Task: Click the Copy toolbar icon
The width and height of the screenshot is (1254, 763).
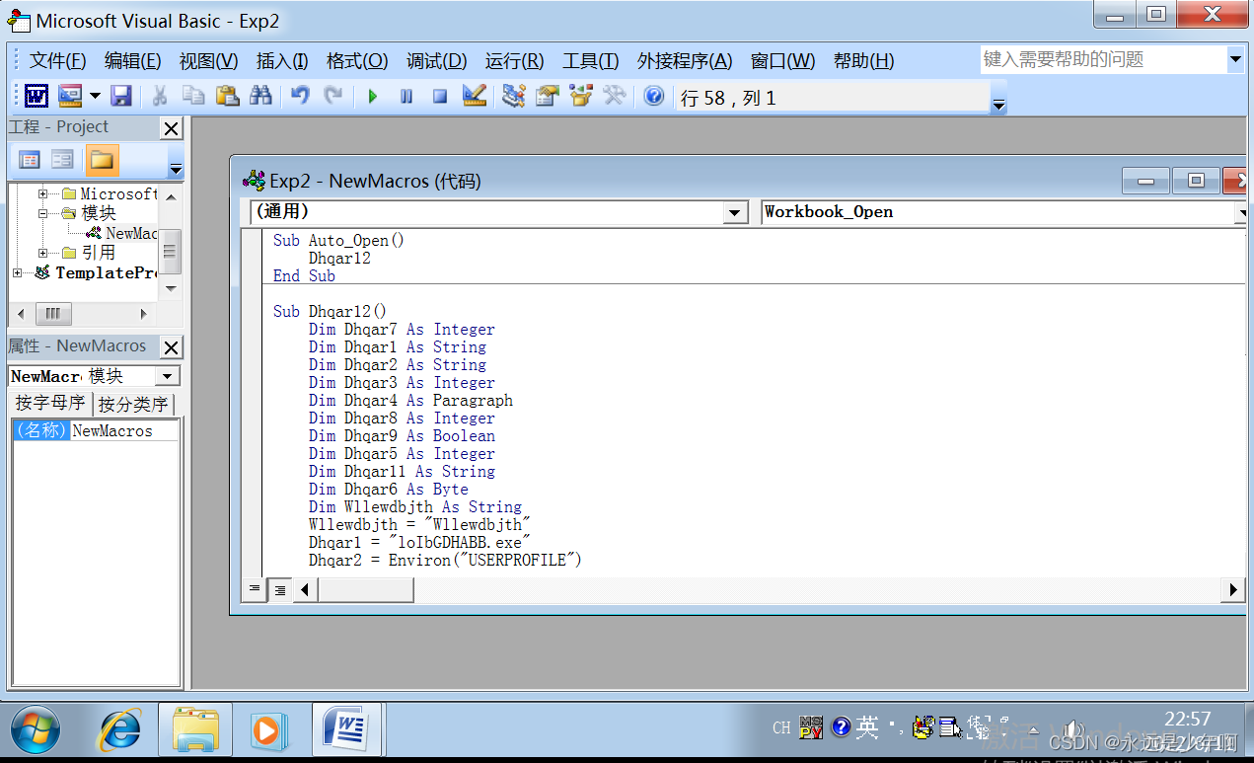Action: tap(193, 97)
